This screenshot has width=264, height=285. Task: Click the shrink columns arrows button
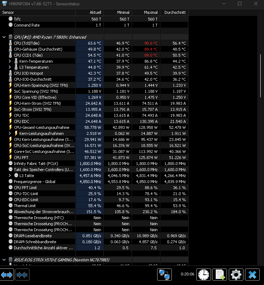click(x=22, y=275)
